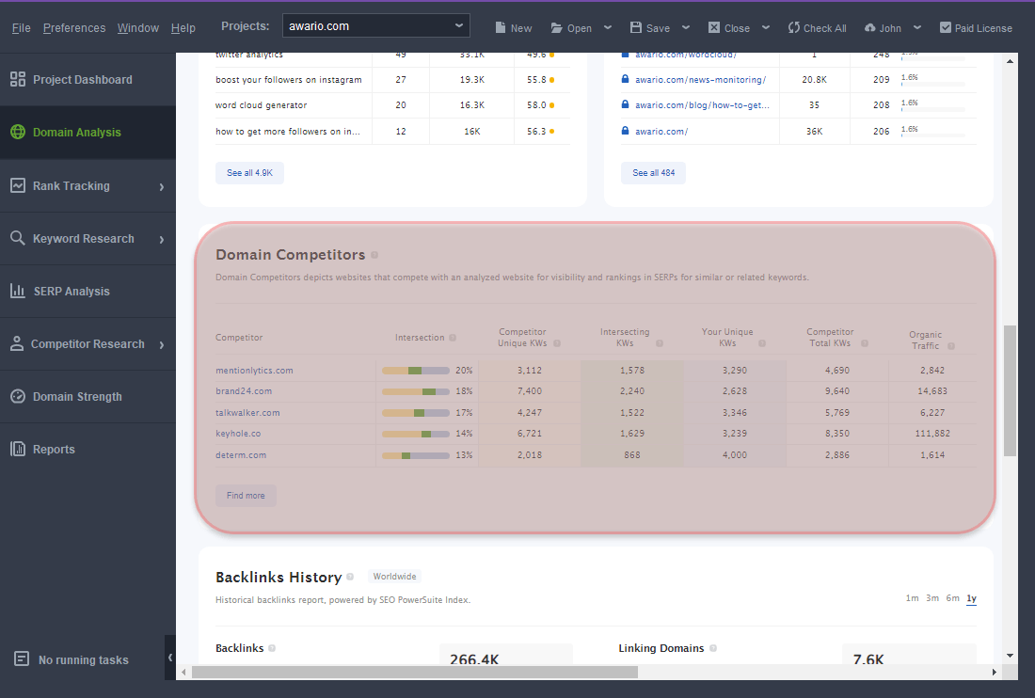Click the Paid License indicator
This screenshot has width=1035, height=698.
click(x=976, y=27)
